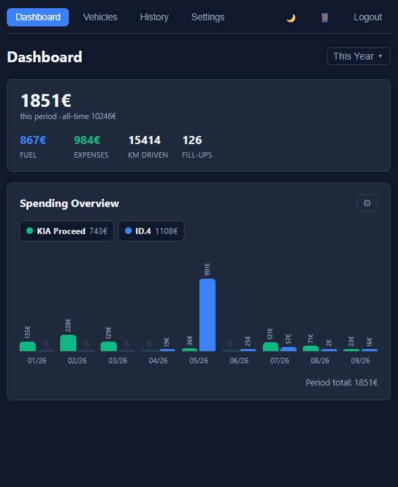Toggle ID.4 legend chip

click(151, 231)
